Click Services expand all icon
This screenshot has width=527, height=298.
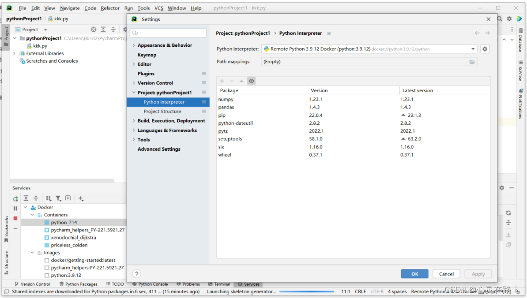point(26,198)
